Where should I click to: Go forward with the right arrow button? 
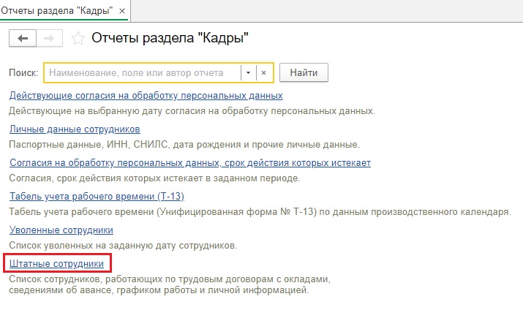49,38
